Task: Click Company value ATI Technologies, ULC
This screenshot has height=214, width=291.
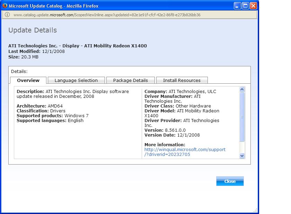Action: click(192, 91)
